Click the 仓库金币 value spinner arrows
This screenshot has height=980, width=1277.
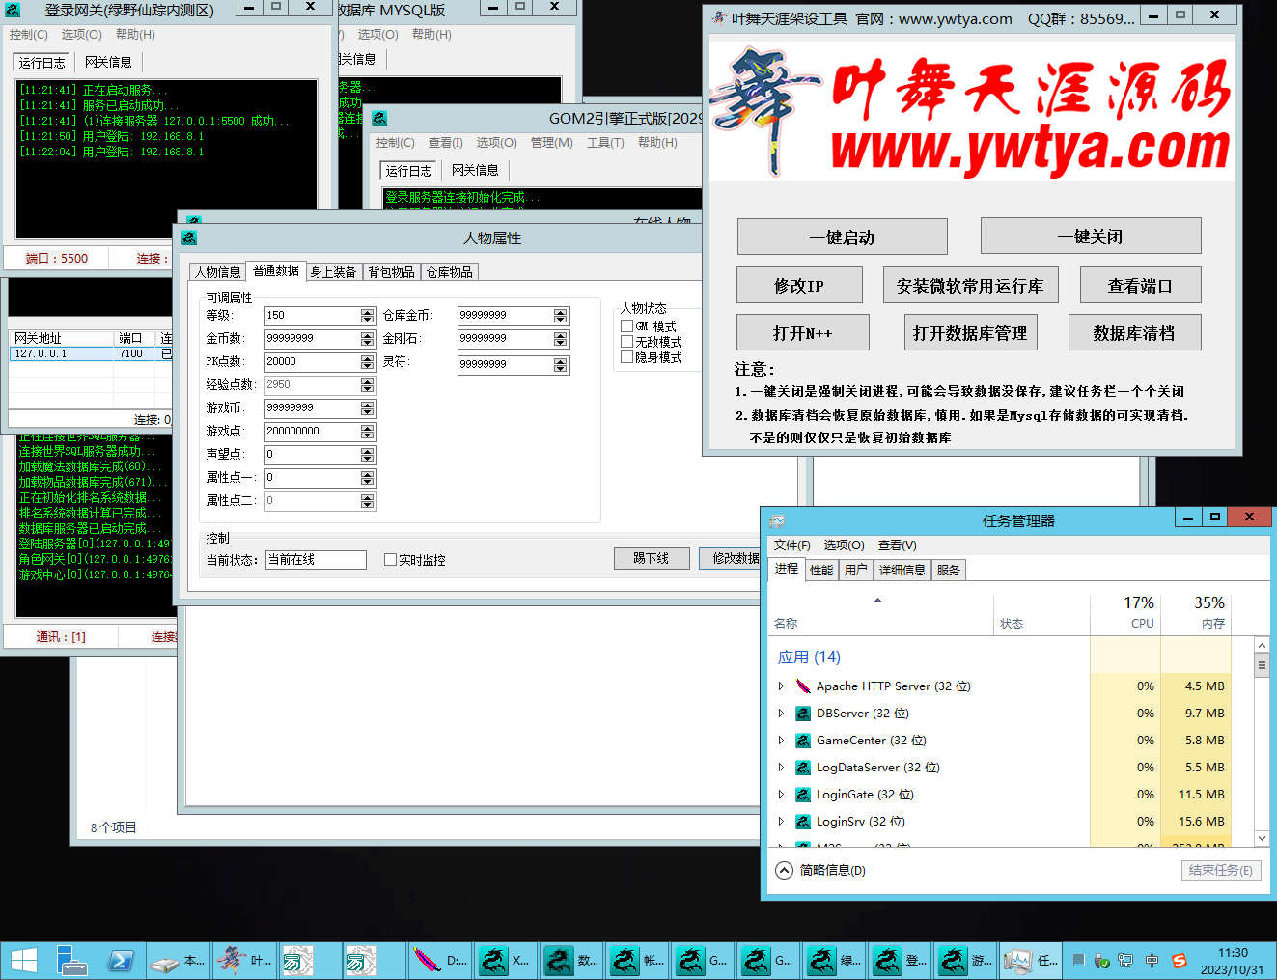(561, 316)
